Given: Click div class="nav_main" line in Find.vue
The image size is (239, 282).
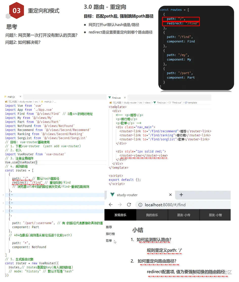Looking at the screenshot, I should point(135,127).
